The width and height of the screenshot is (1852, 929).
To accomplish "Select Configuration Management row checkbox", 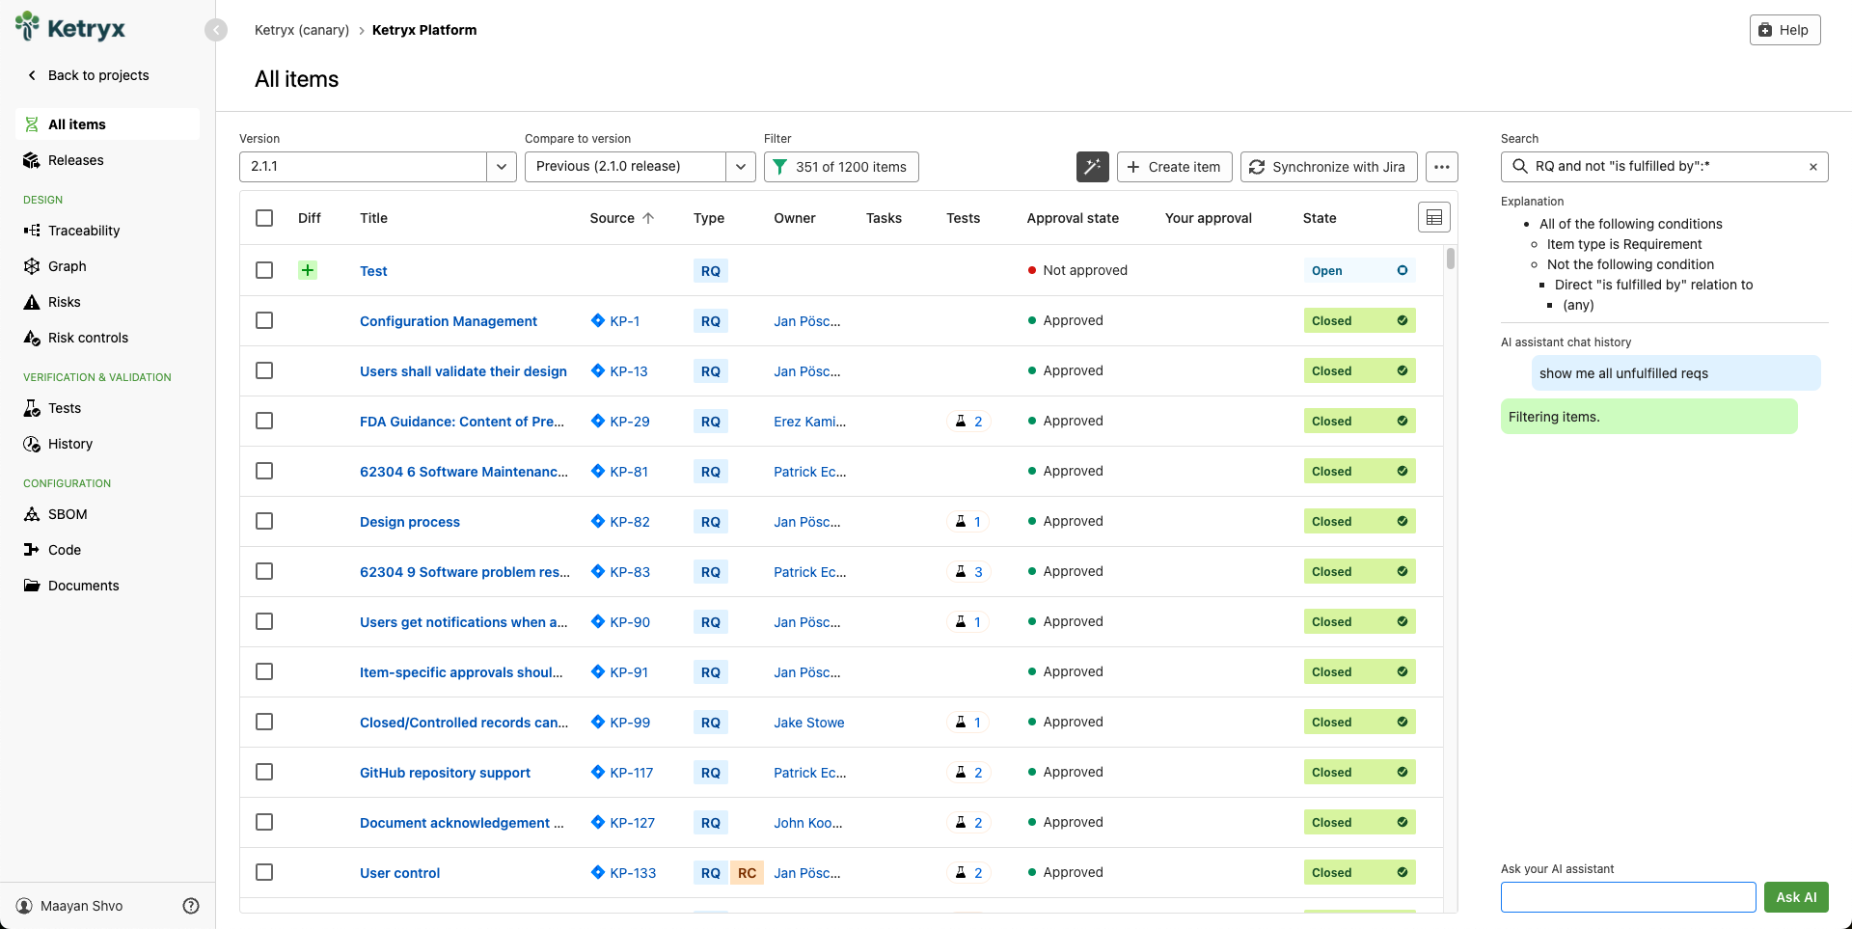I will pos(264,320).
